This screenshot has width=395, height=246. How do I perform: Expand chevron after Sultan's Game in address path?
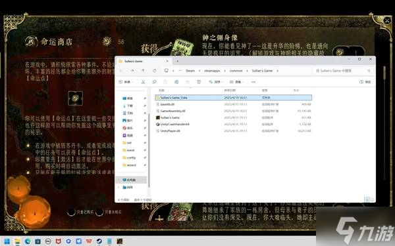(278, 71)
